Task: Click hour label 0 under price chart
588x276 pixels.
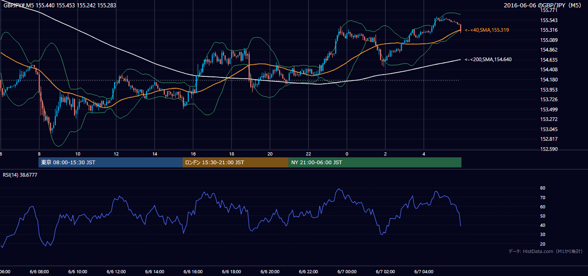Action: coord(346,154)
